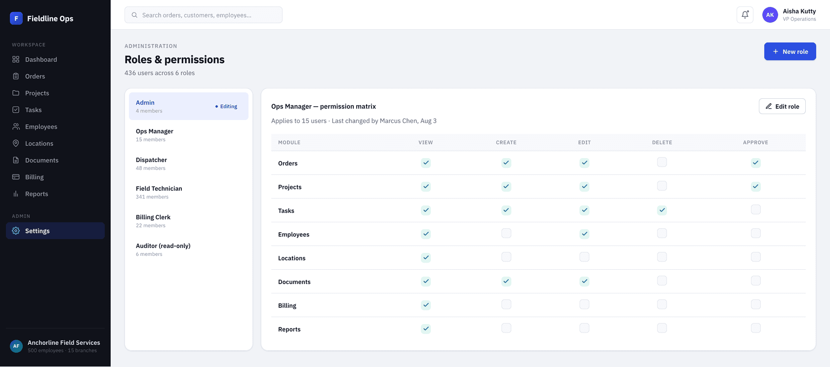
Task: Click the magnifier icon in search bar
Action: click(134, 15)
